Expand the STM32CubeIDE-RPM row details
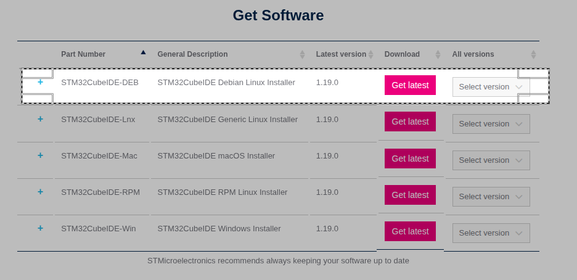The width and height of the screenshot is (577, 280). [x=40, y=192]
